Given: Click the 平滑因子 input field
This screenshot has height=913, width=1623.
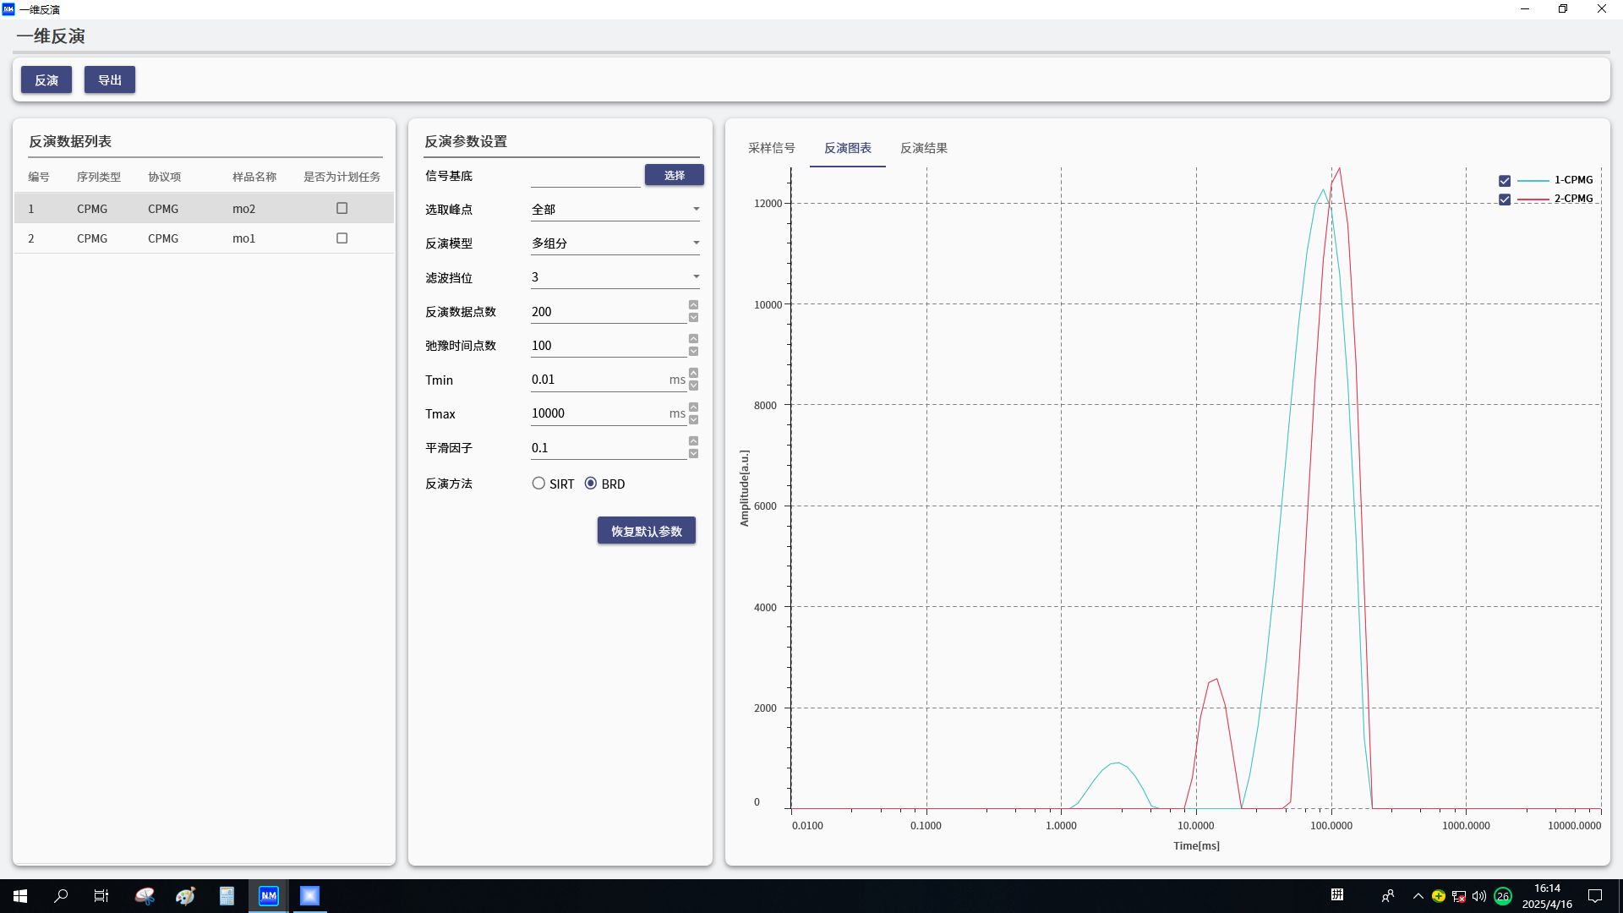Looking at the screenshot, I should 607,448.
